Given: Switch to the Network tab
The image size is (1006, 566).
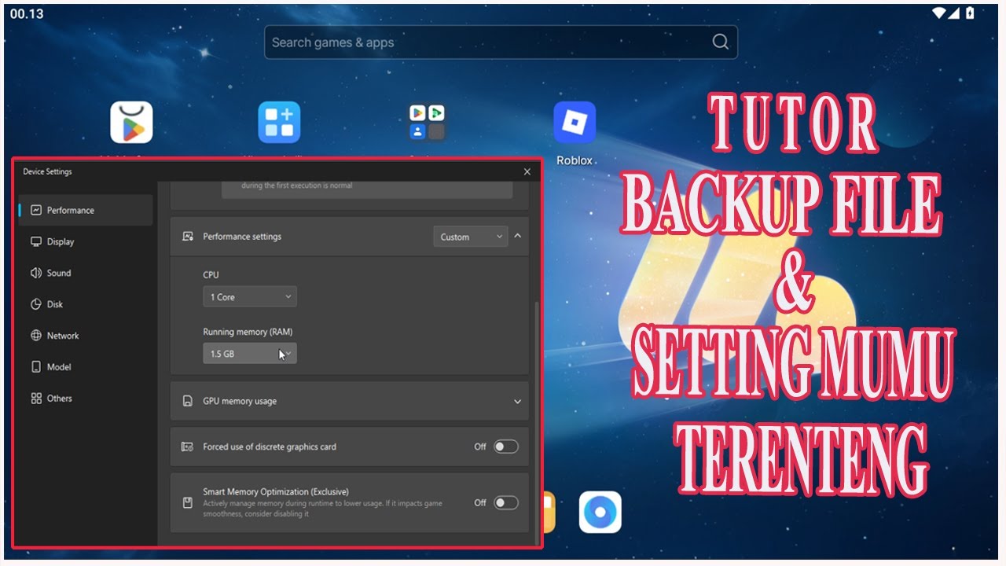Looking at the screenshot, I should coord(86,336).
